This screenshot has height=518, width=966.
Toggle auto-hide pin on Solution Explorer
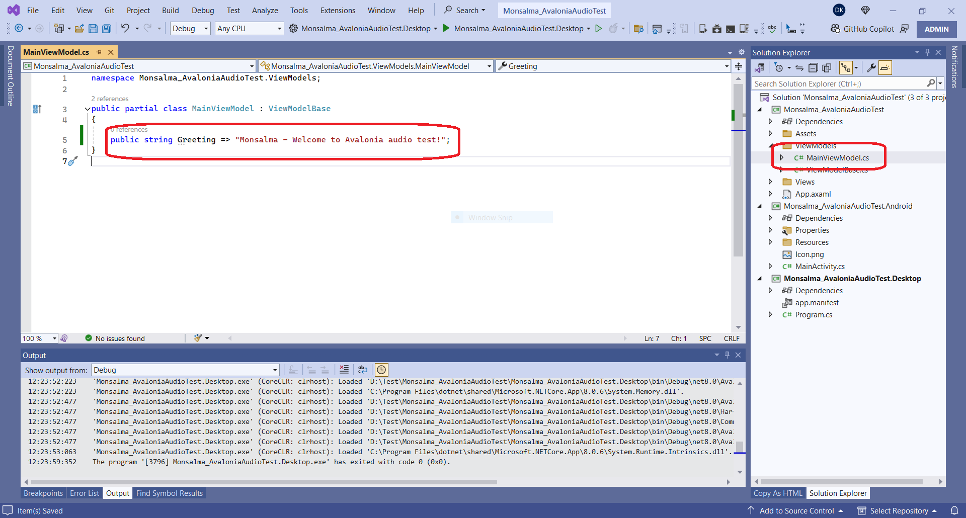tap(928, 52)
